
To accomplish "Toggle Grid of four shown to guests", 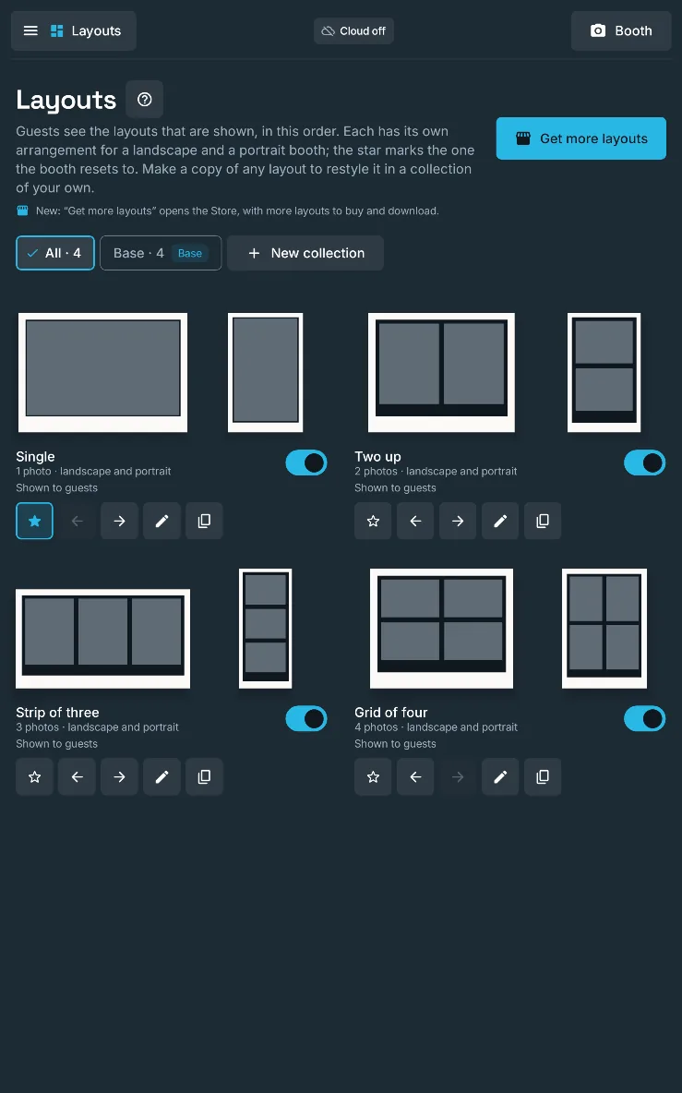I will click(x=644, y=718).
